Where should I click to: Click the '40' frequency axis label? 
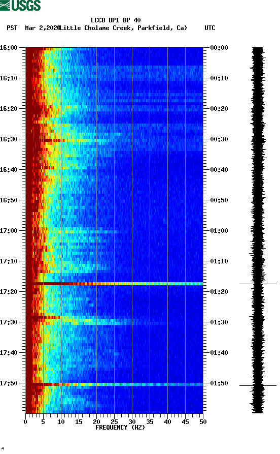click(167, 422)
